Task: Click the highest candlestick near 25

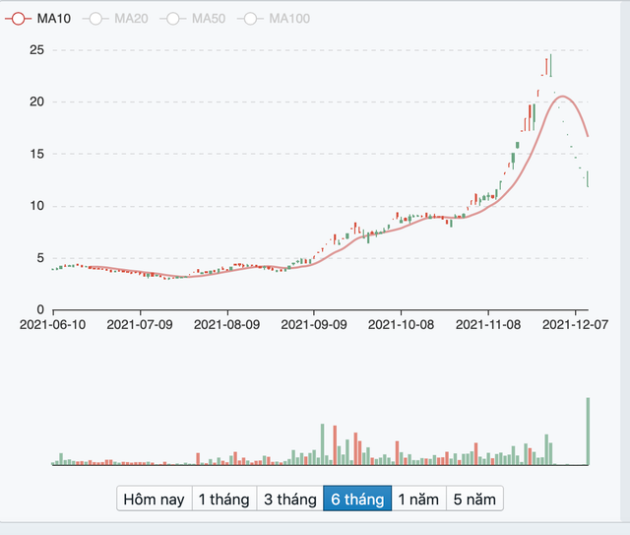Action: [x=550, y=66]
